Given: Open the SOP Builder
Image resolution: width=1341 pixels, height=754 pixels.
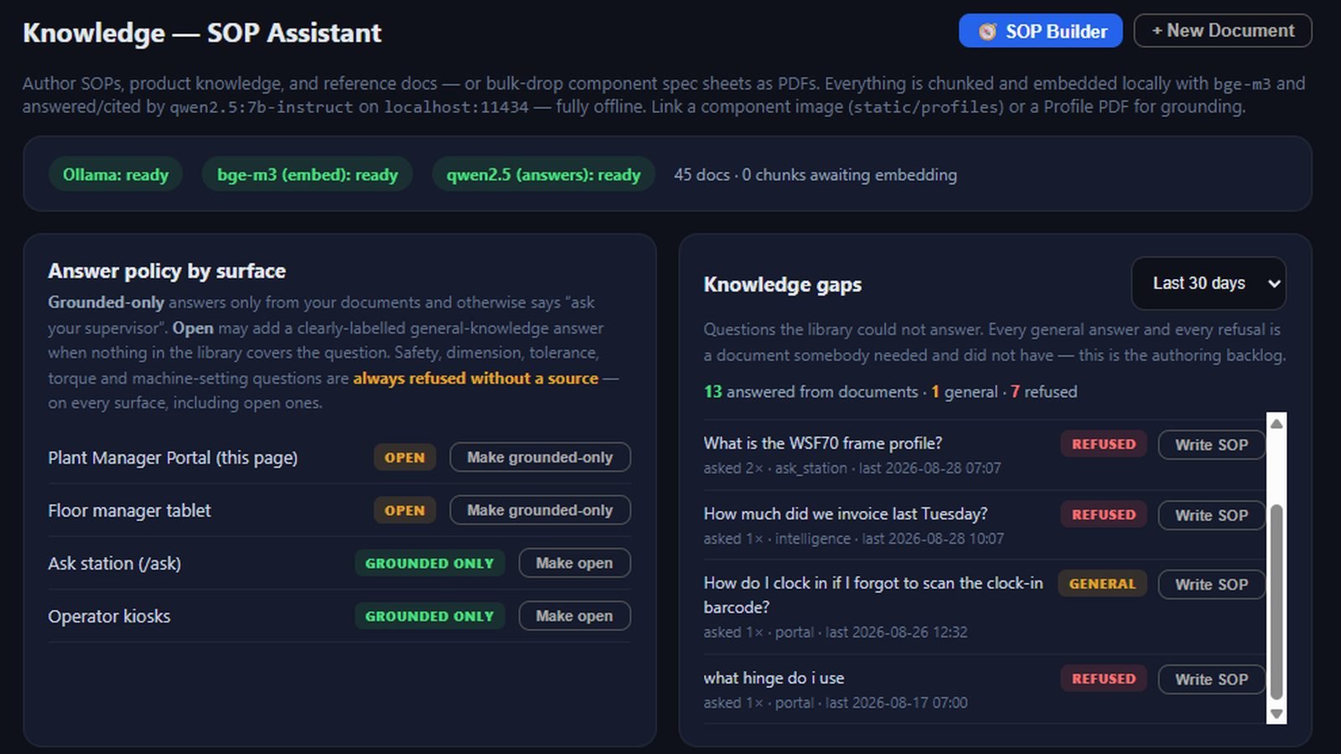Looking at the screenshot, I should pos(1040,31).
